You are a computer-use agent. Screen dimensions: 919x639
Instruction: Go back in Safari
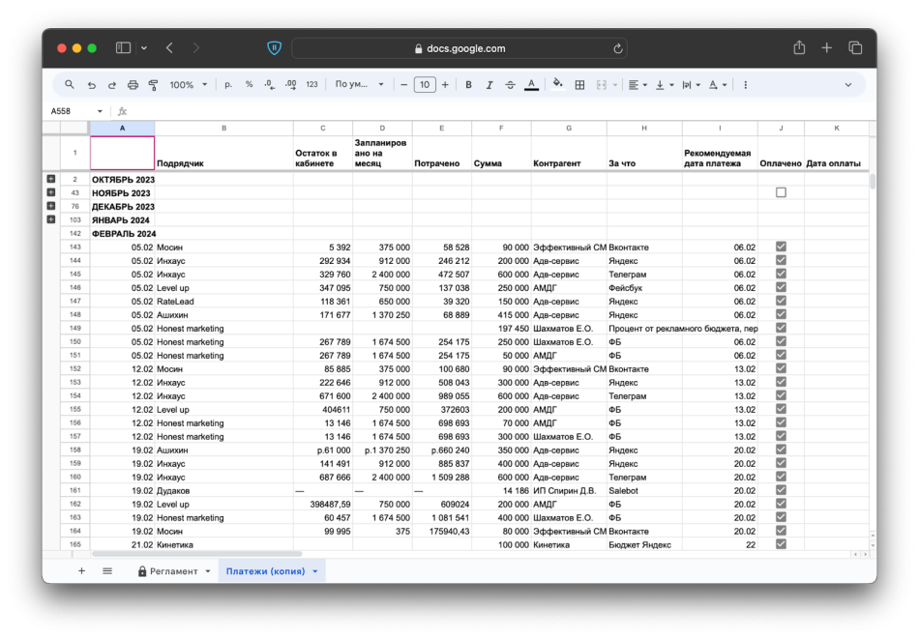(169, 48)
